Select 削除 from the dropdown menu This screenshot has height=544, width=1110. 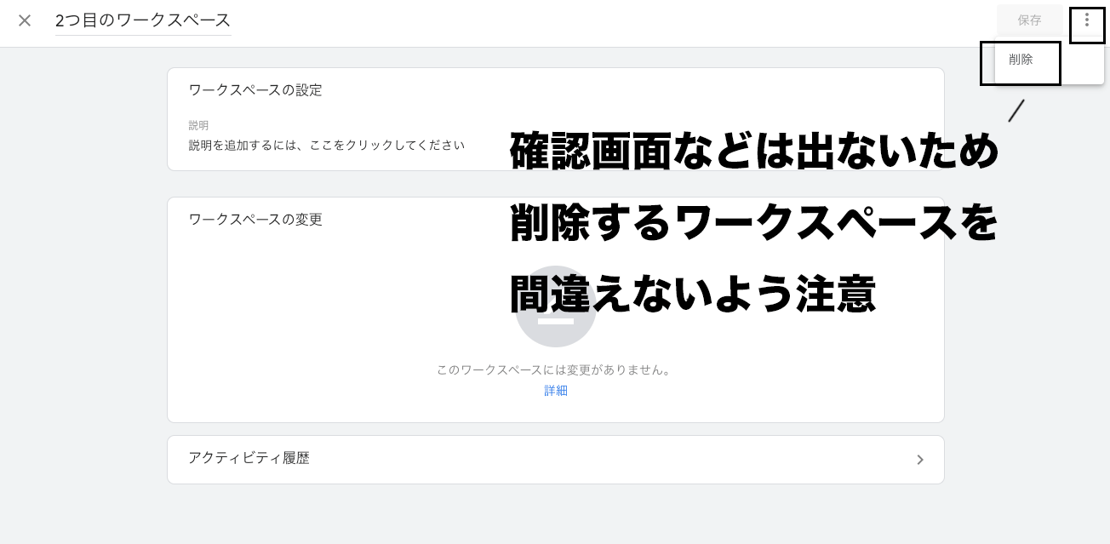coord(1021,60)
